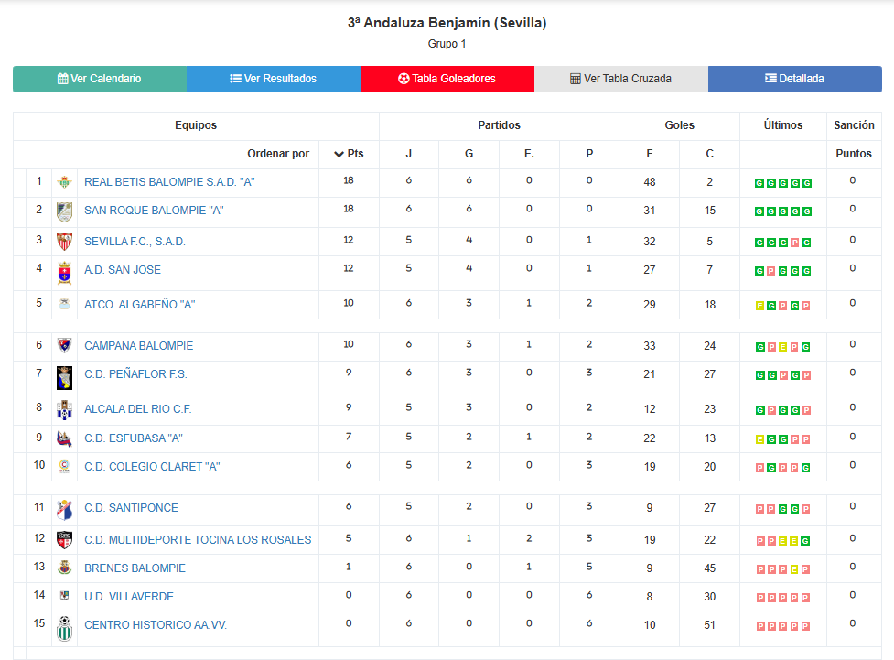Open CENTRO HISTORICO AA.VV. team link
The height and width of the screenshot is (660, 894).
tap(156, 625)
